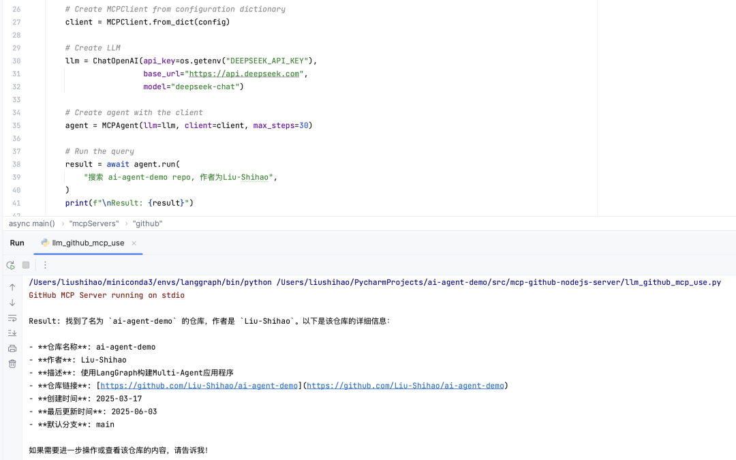Clear console output with trash icon
The image size is (736, 460).
(x=12, y=364)
